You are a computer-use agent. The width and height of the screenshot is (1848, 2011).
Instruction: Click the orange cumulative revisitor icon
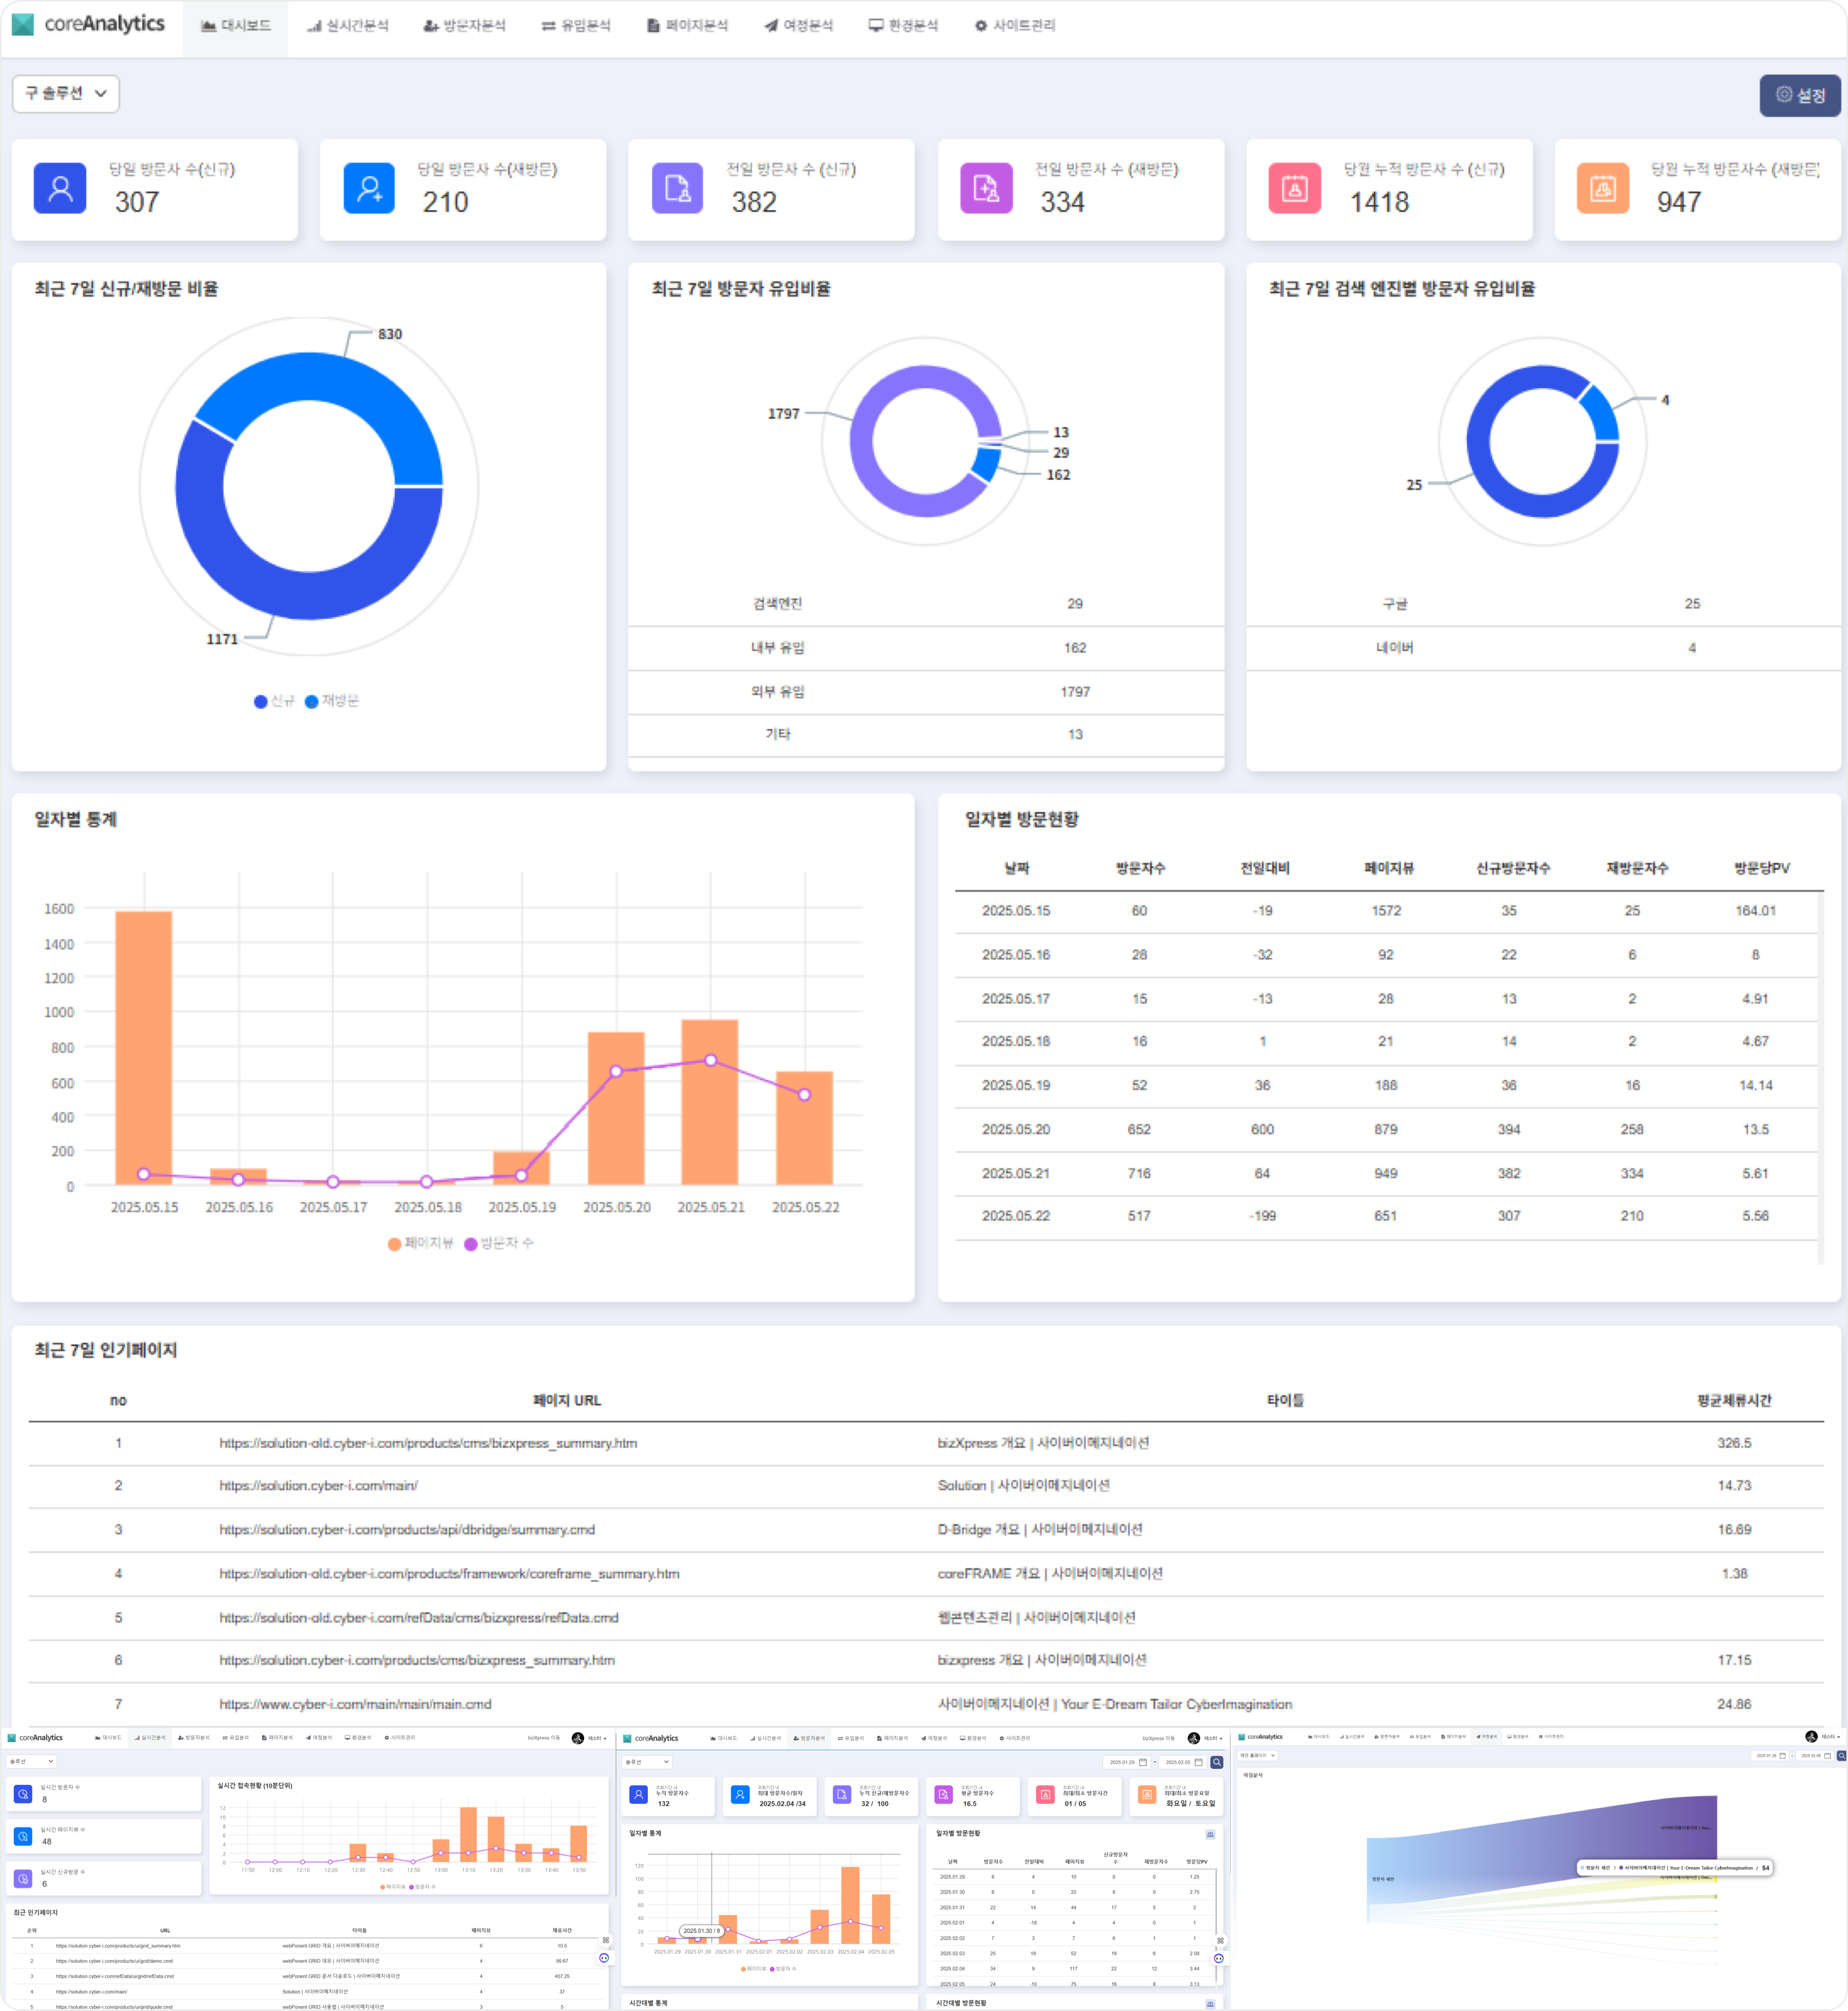(x=1603, y=188)
